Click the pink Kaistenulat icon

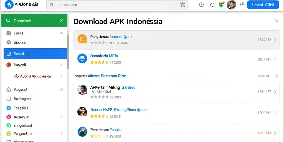click(x=9, y=117)
